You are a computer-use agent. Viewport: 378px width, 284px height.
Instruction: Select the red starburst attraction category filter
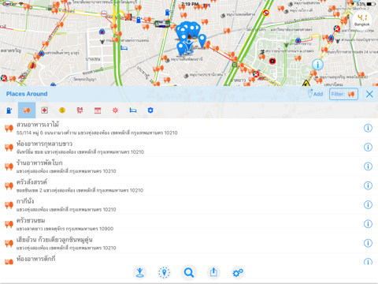click(x=115, y=110)
